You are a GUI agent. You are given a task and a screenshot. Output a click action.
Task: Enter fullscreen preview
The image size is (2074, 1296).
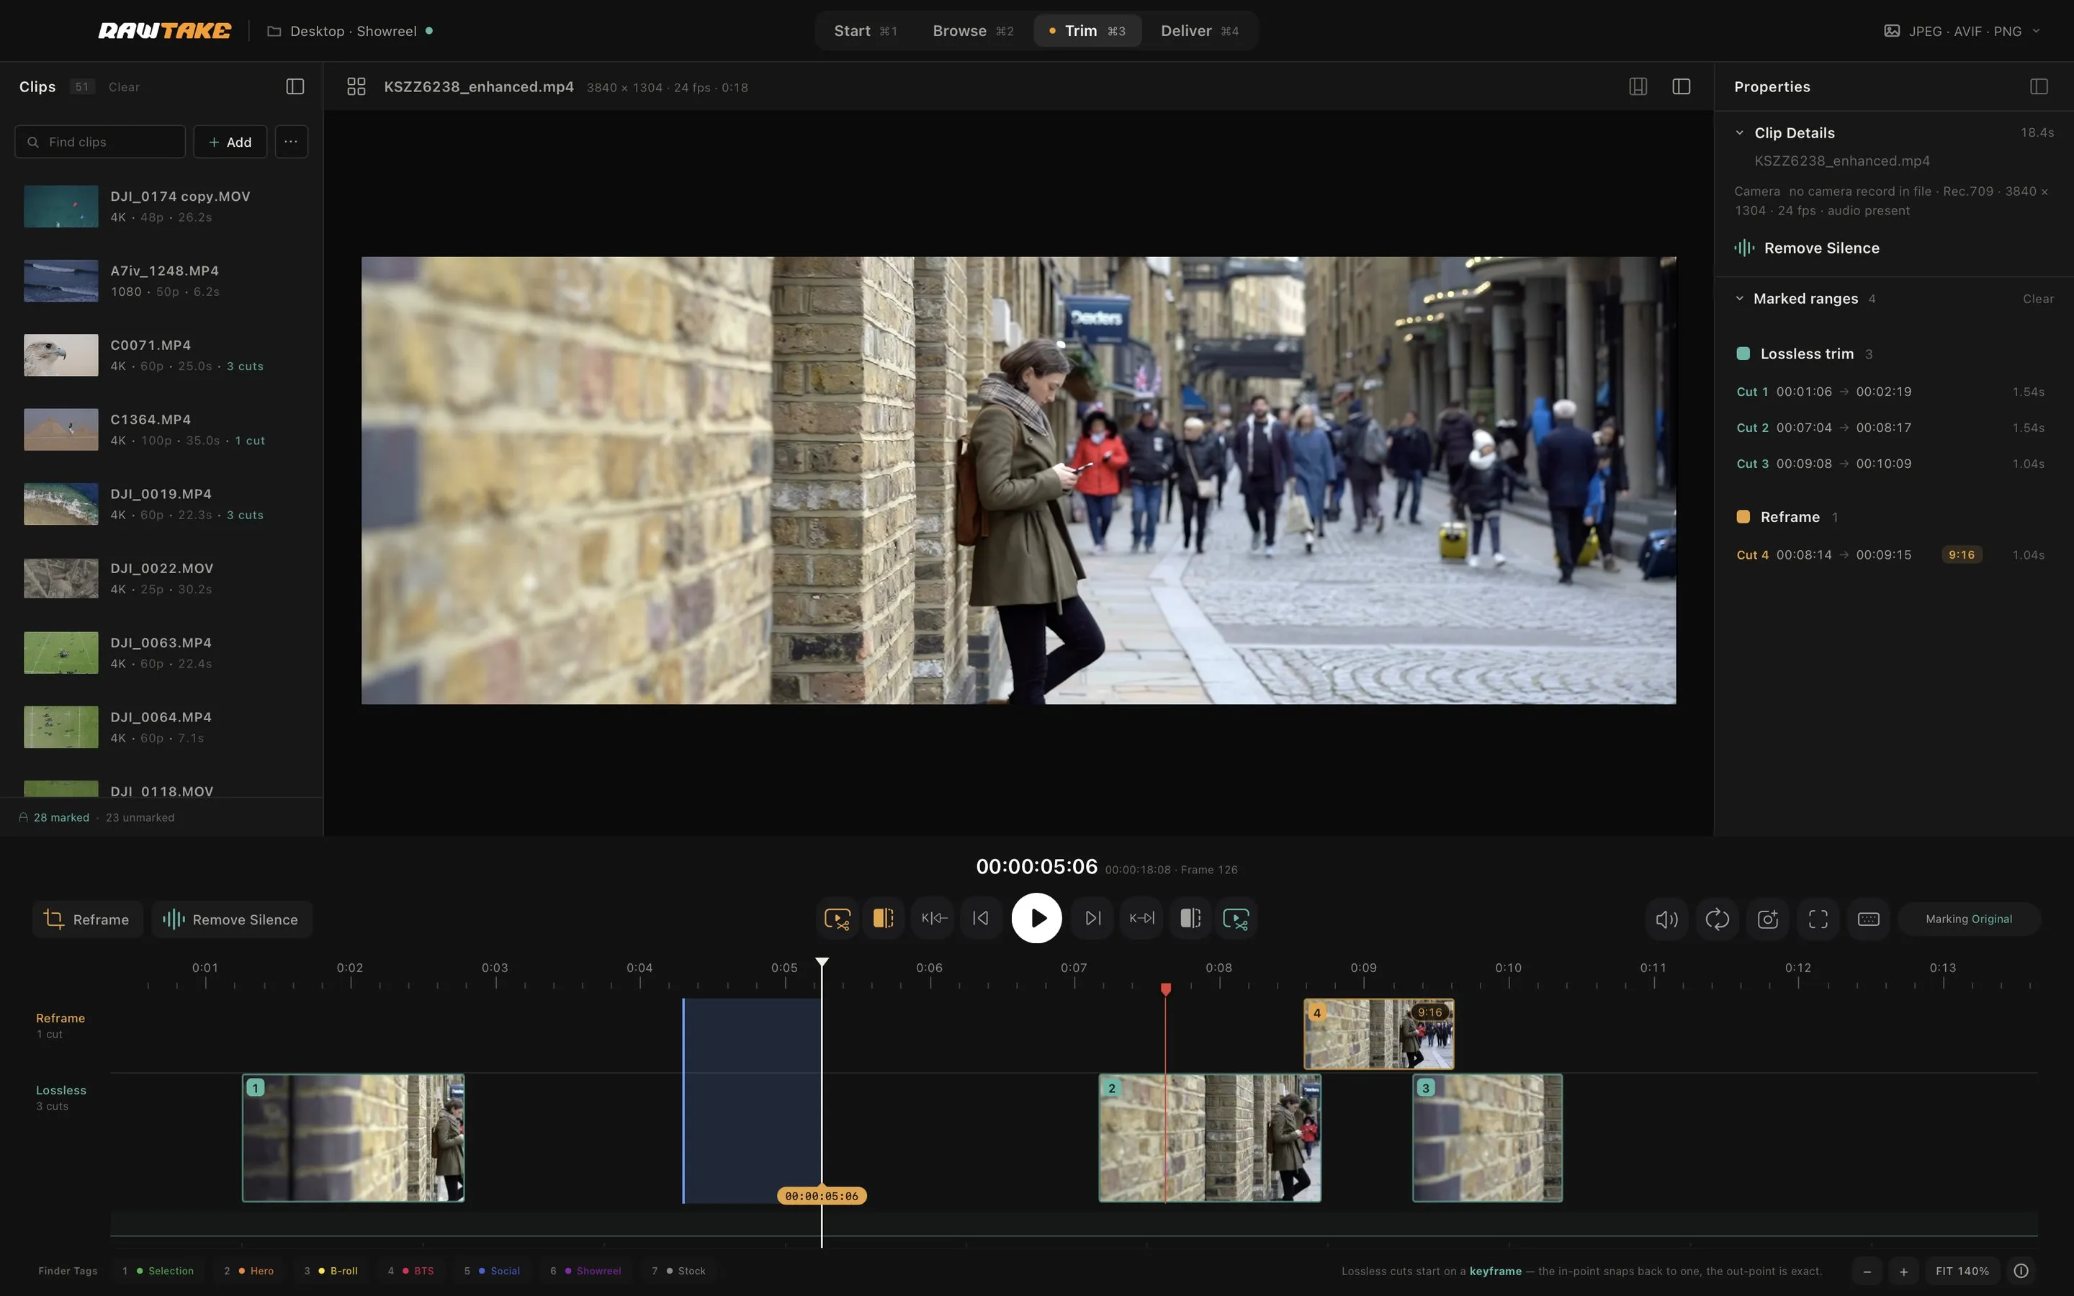tap(1818, 919)
